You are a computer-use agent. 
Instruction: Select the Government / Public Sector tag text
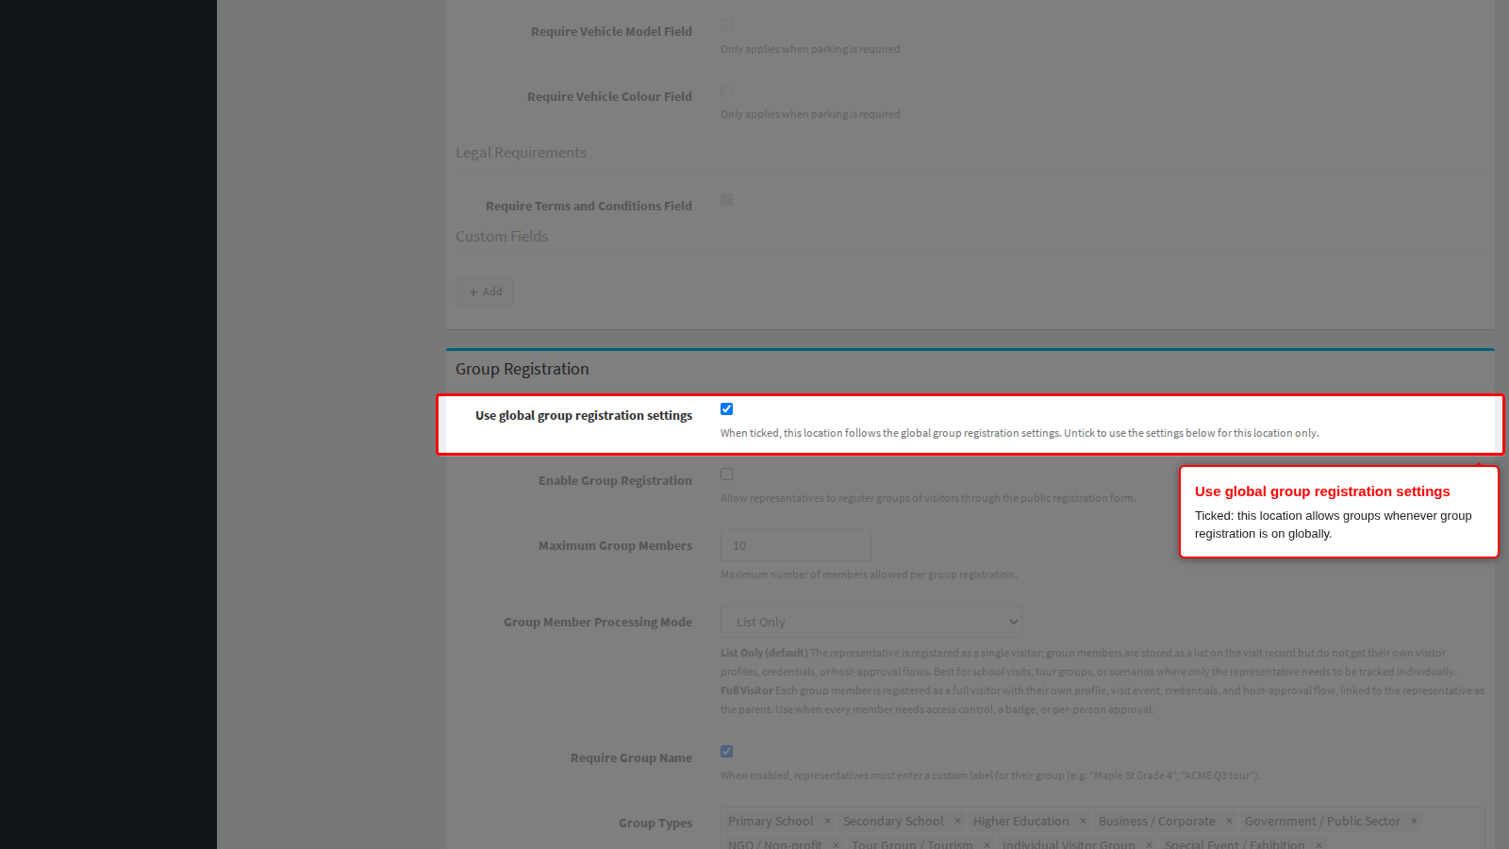[1322, 822]
